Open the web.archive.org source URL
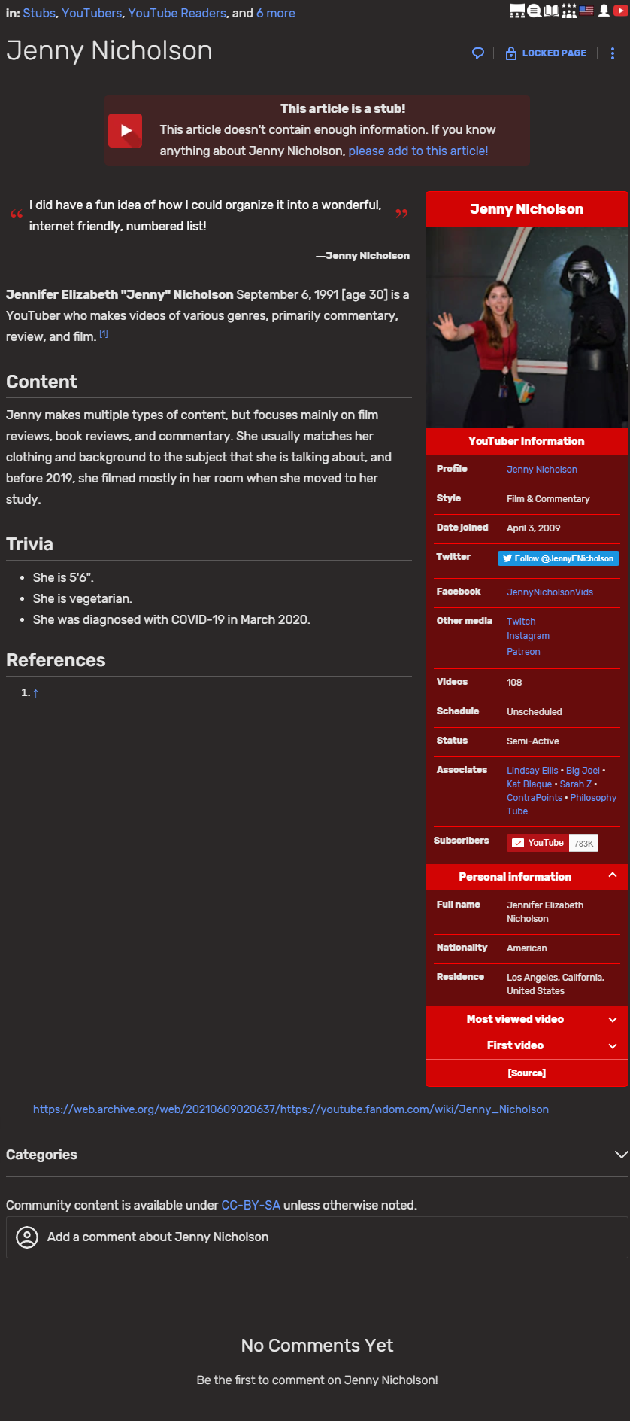Screen dimensions: 630x1421 tap(291, 1109)
